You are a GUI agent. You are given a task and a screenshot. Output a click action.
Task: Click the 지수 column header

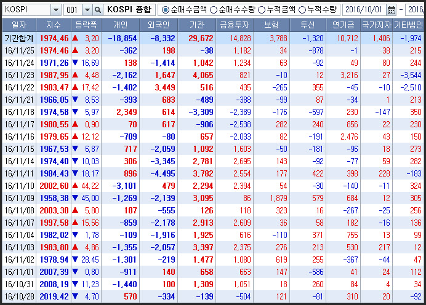point(54,25)
